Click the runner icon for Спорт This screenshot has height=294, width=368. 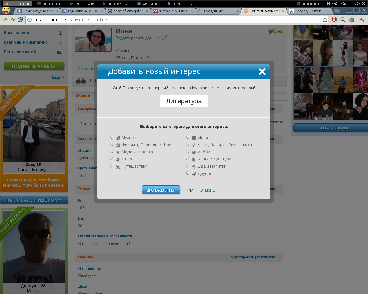[118, 159]
